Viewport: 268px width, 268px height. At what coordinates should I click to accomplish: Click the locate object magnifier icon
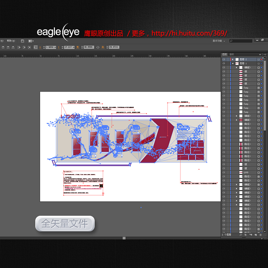coord(241,235)
